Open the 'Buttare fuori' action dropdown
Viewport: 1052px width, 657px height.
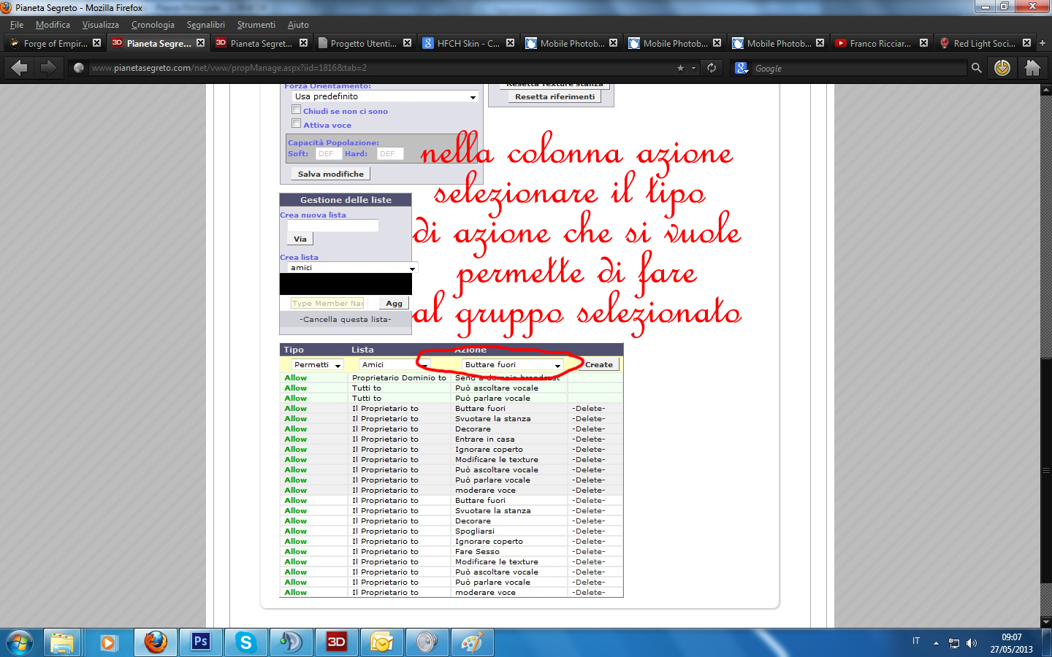(512, 364)
